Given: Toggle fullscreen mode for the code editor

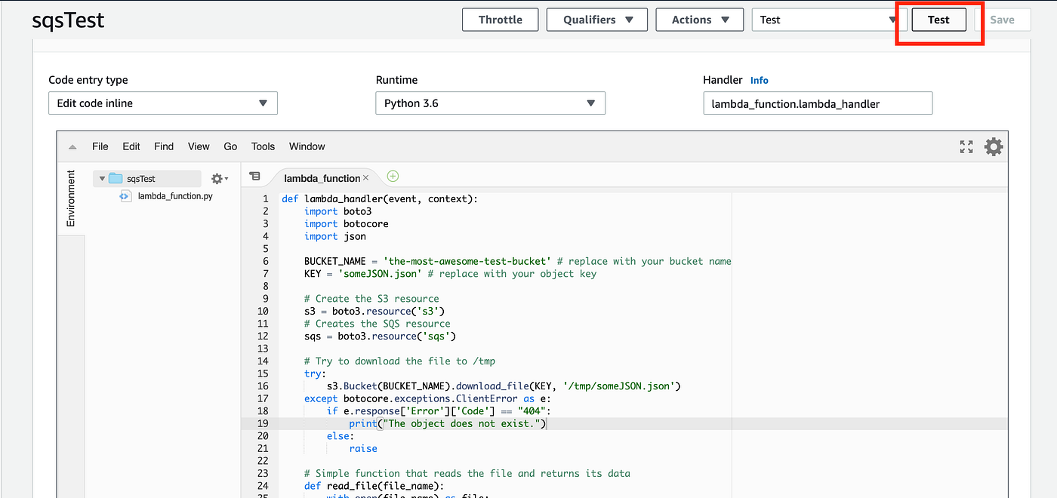Looking at the screenshot, I should [x=966, y=147].
